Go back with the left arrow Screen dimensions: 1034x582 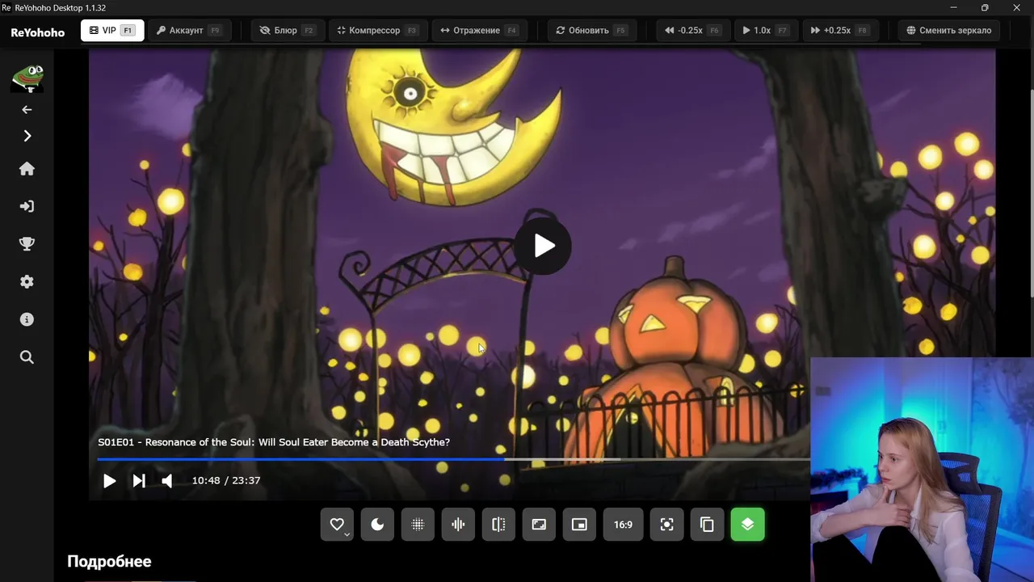click(27, 109)
